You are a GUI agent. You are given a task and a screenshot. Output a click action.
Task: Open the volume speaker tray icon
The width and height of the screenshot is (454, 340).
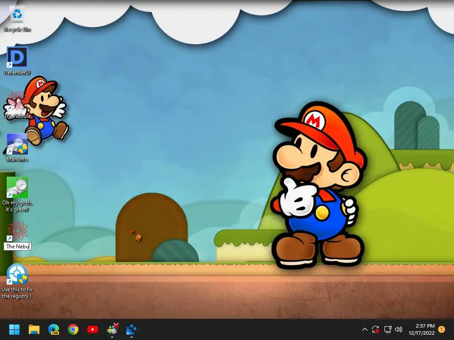point(399,329)
